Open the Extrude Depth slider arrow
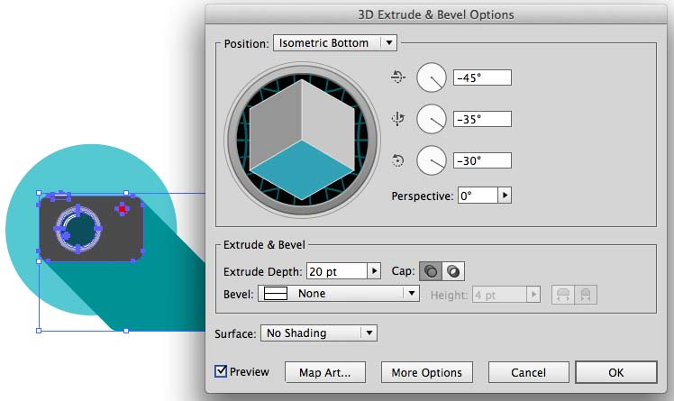 coord(374,271)
